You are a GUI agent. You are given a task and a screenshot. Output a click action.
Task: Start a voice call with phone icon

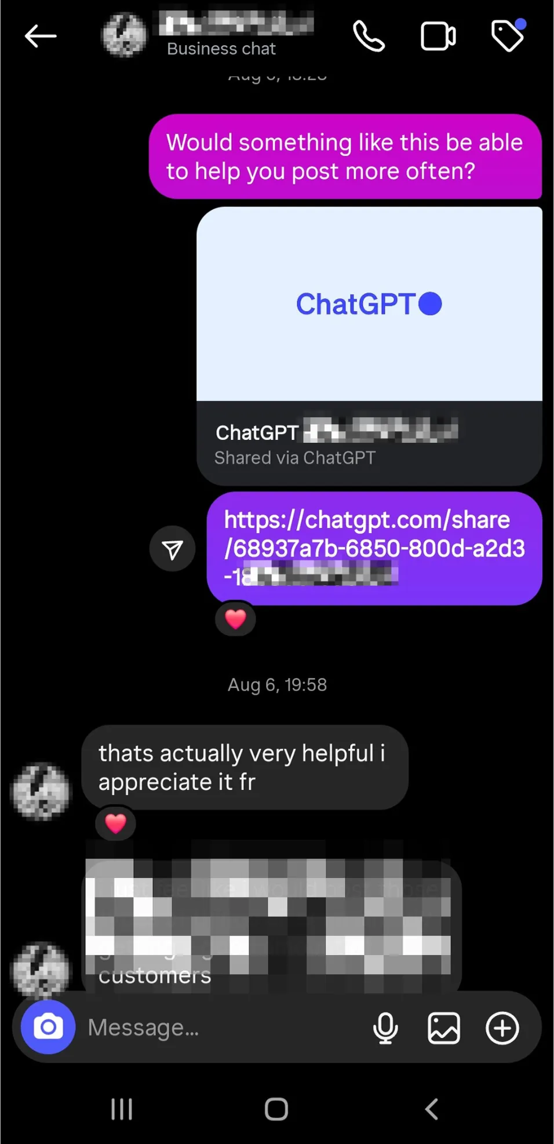tap(369, 36)
